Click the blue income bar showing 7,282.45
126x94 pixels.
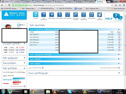click(x=19, y=78)
